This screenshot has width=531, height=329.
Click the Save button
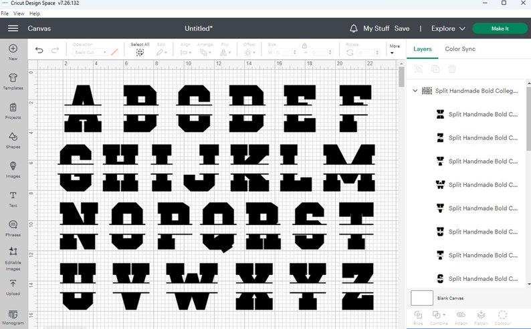tap(402, 29)
